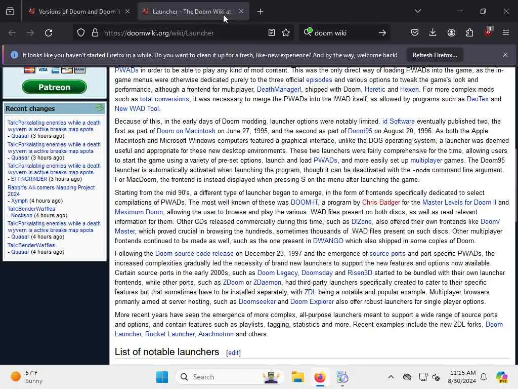Click Firefox icon in taskbar
The image size is (518, 389).
point(320,377)
